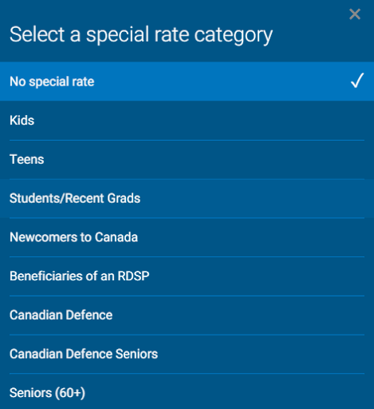Select Canadian Defence Seniors category

(187, 354)
